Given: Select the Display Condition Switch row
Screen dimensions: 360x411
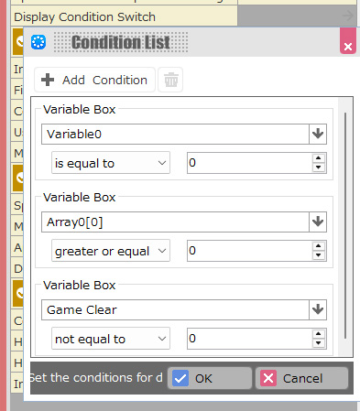Looking at the screenshot, I should pyautogui.click(x=124, y=16).
